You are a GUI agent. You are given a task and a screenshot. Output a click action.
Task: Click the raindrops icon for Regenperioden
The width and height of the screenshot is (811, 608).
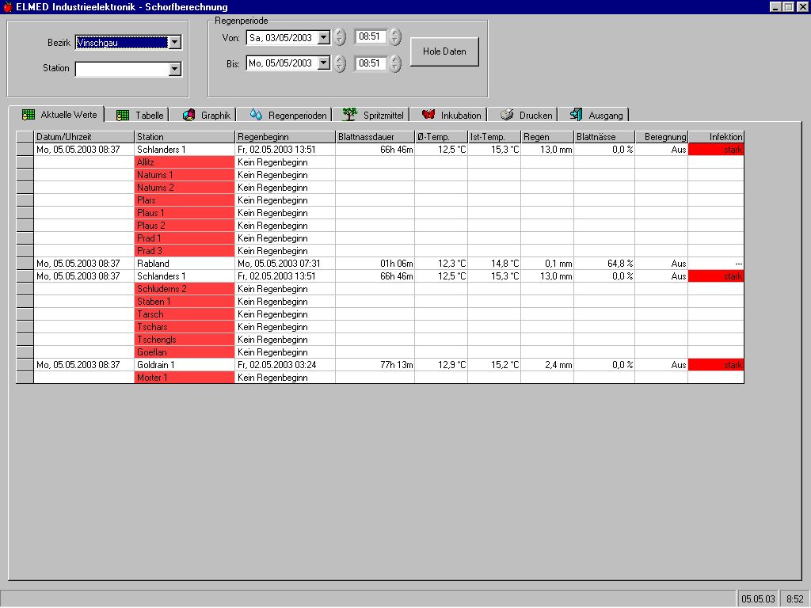point(256,116)
